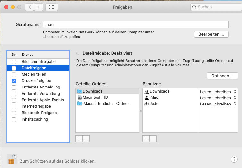Viewport: 242px width, 168px height.
Task: Add a shared folder with plus button
Action: (79, 139)
